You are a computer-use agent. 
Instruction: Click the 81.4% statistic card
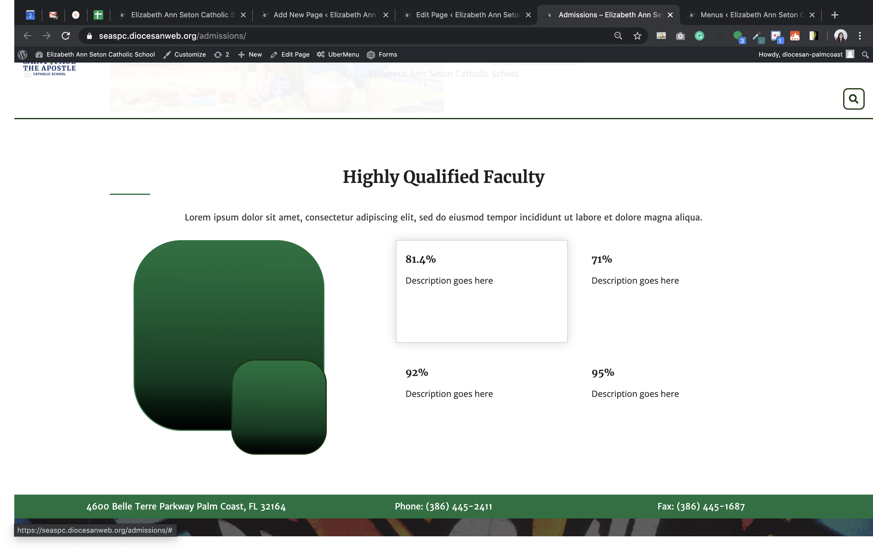point(482,291)
